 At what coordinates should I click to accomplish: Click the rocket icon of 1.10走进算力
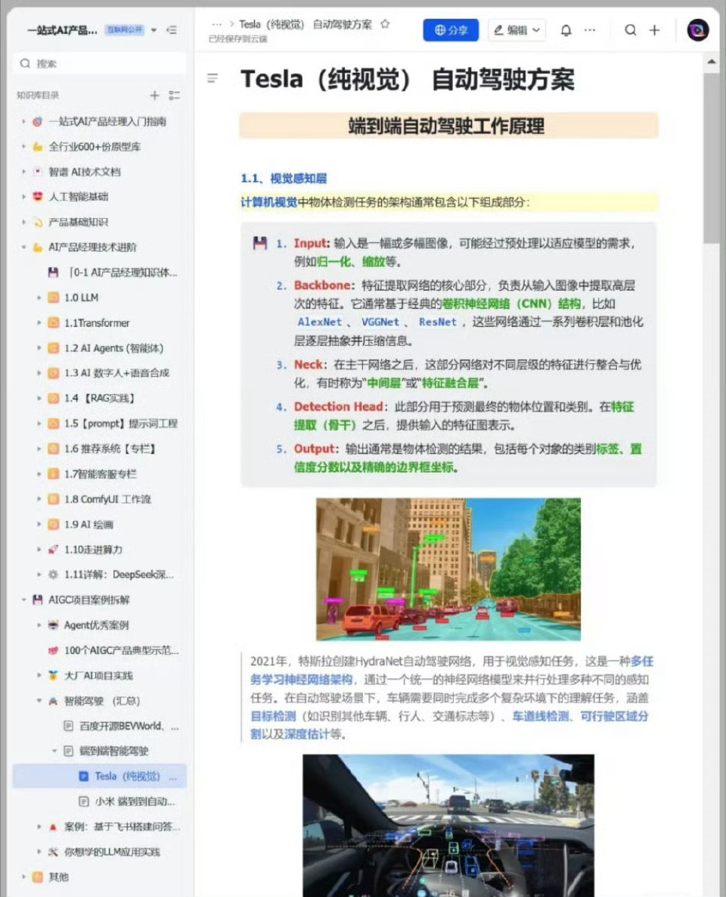[53, 550]
